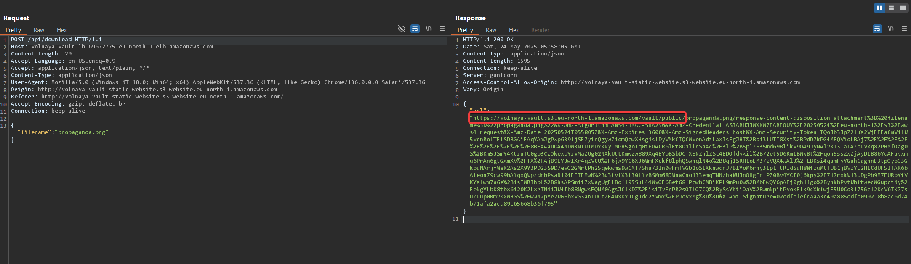911x264 pixels.
Task: Click the request Host header line
Action: (112, 47)
